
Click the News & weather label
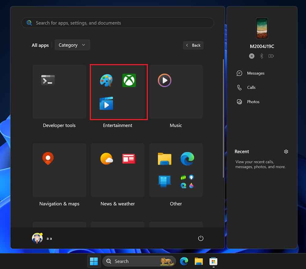[x=118, y=204]
